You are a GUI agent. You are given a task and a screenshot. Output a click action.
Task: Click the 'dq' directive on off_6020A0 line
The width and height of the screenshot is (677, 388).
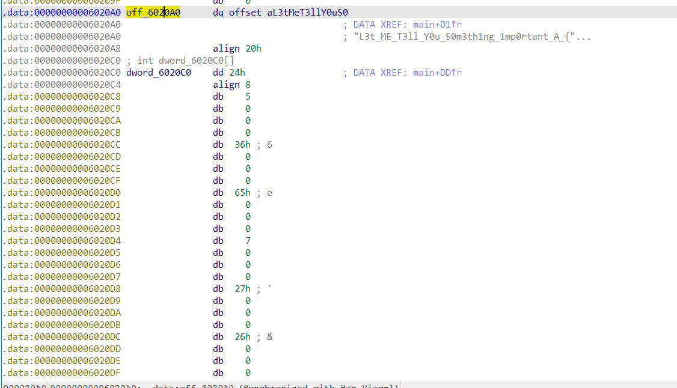coord(218,13)
